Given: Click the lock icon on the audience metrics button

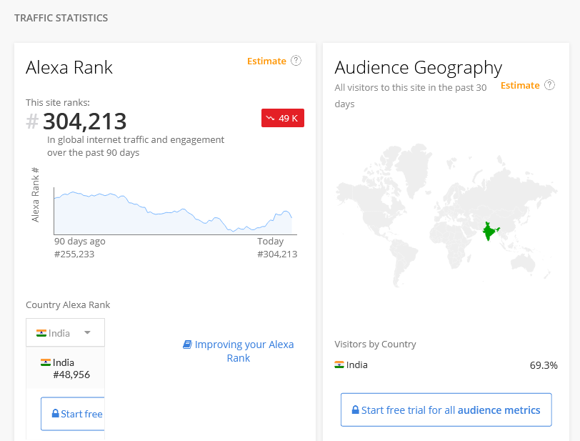Looking at the screenshot, I should (355, 410).
